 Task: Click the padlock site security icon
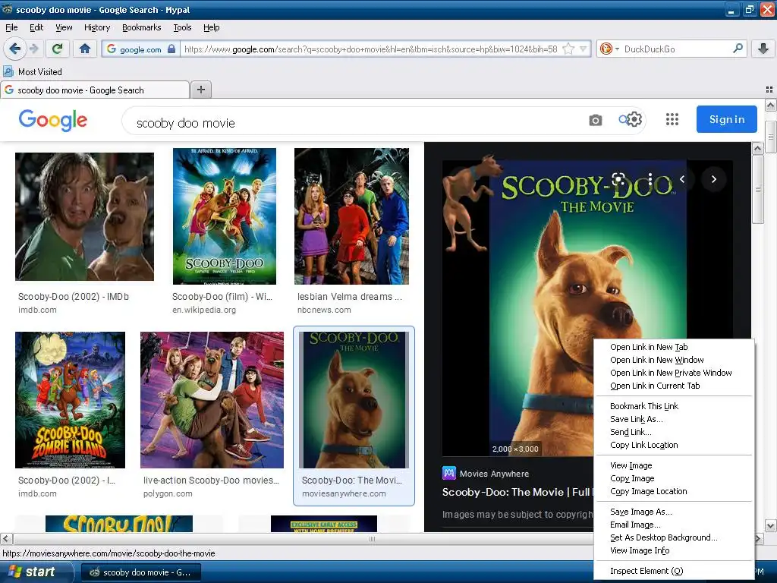(171, 49)
